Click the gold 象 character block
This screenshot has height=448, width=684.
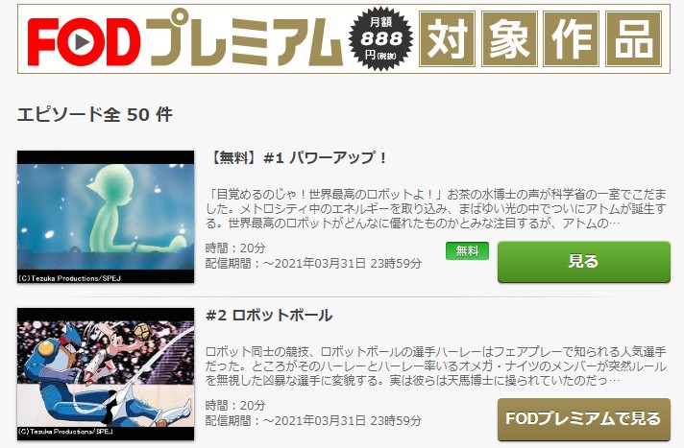(x=509, y=38)
